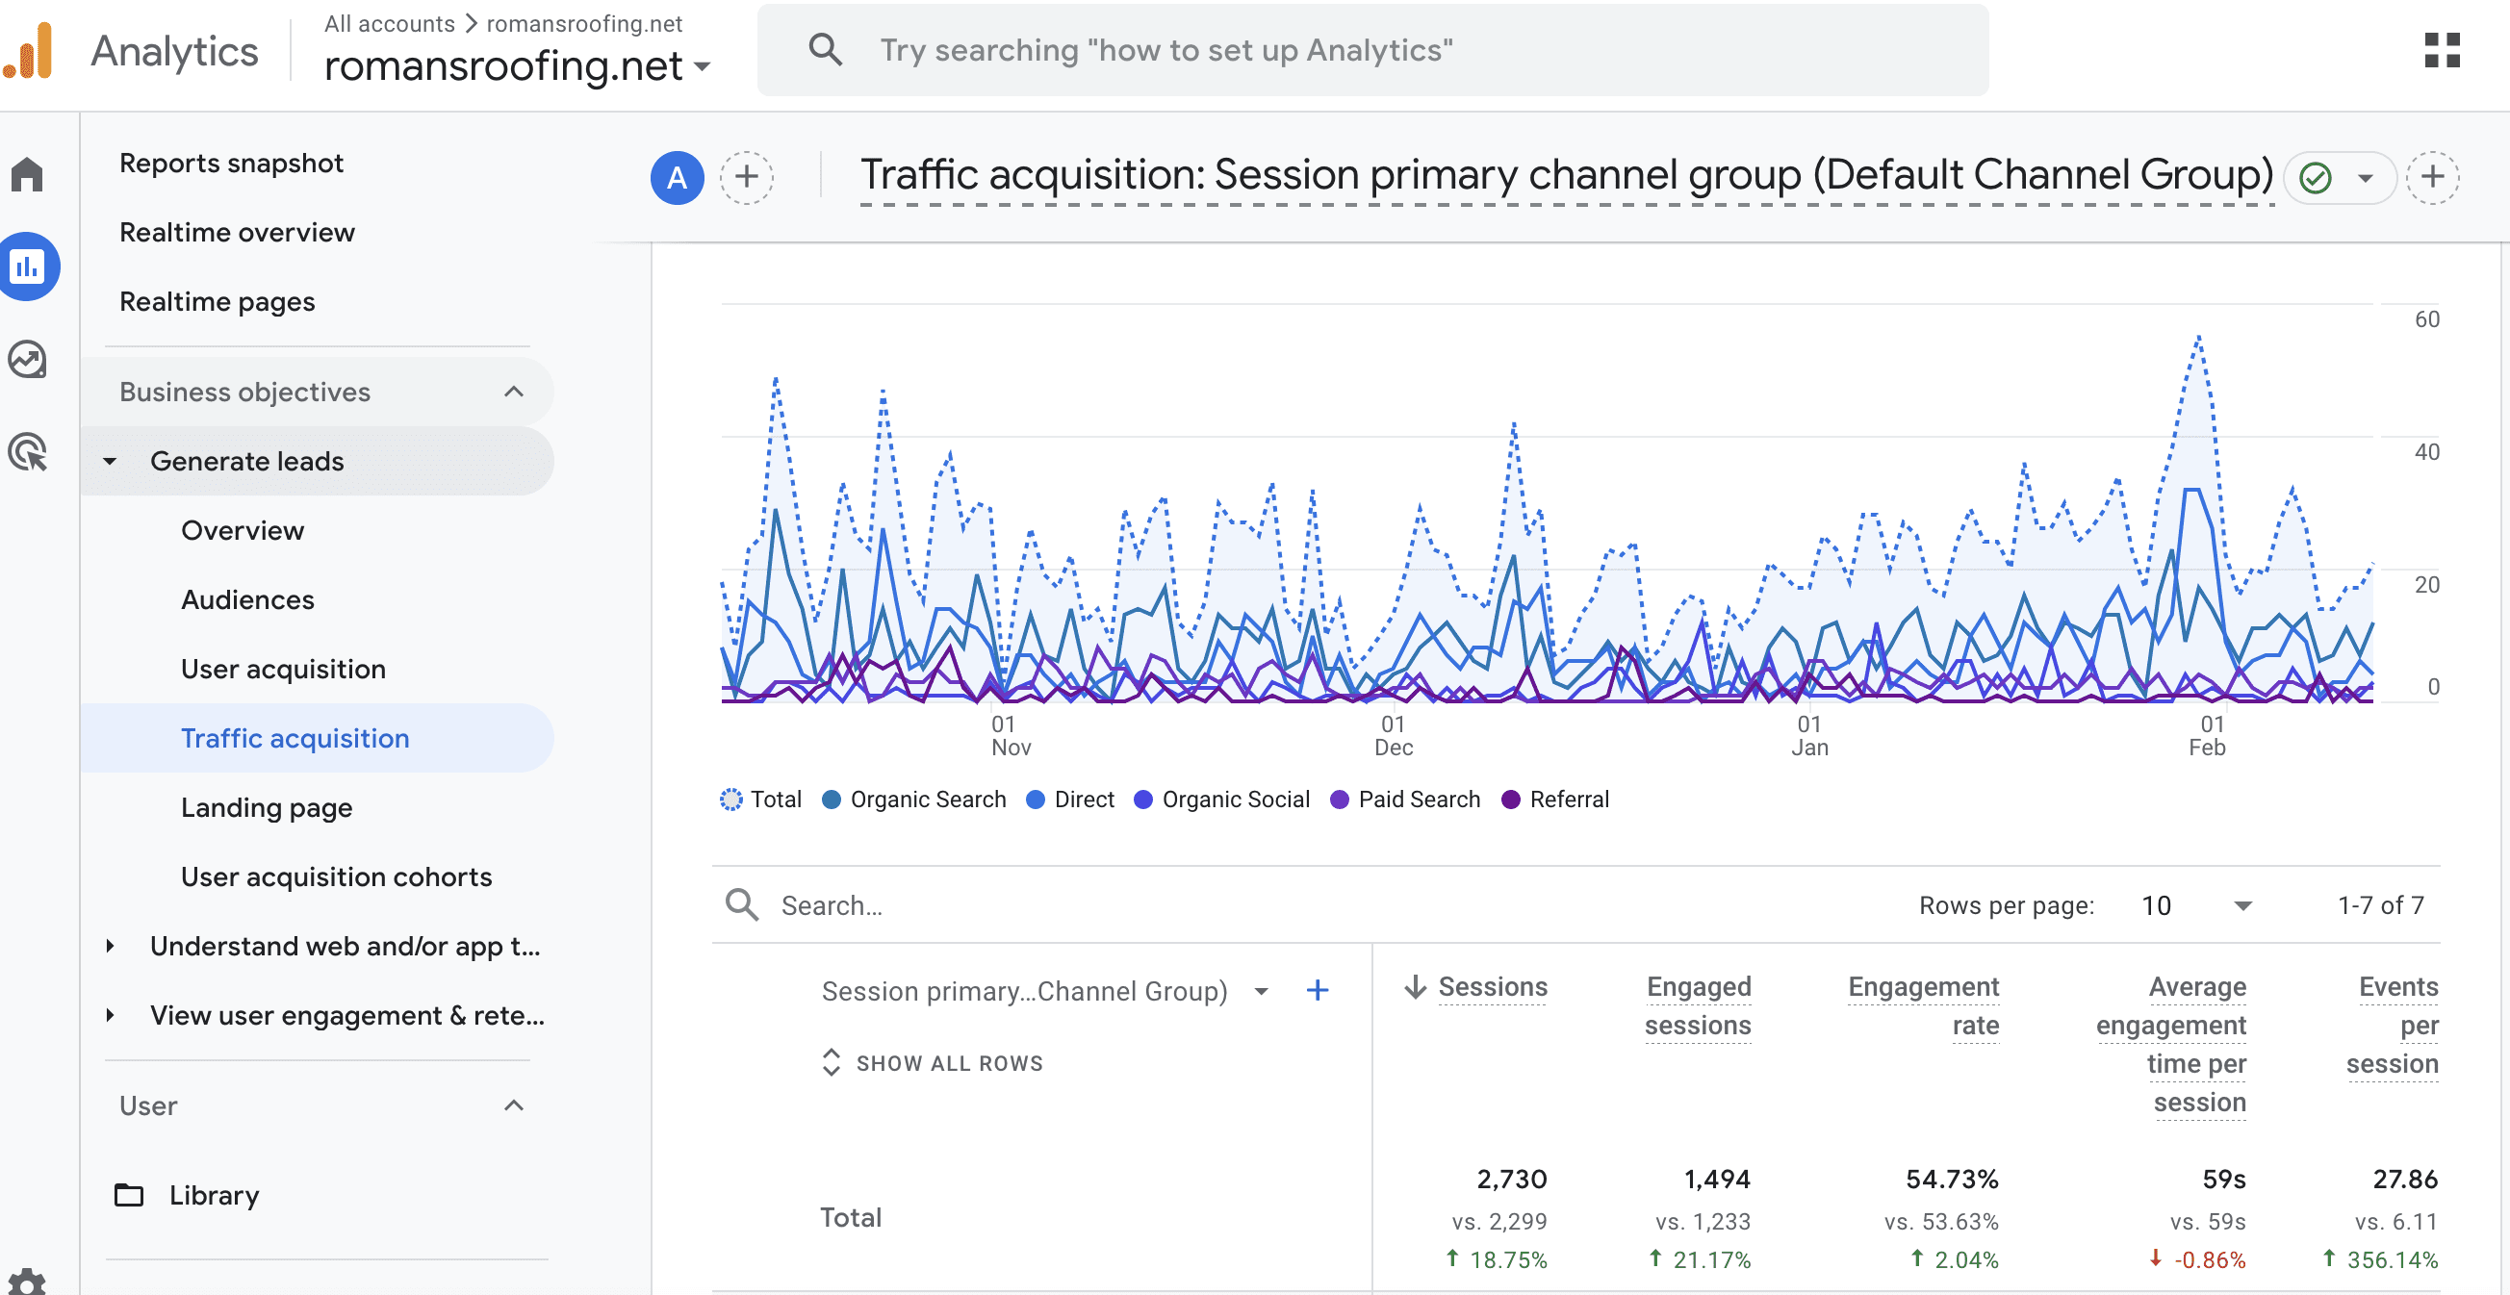Sort by Engagement rate column

pyautogui.click(x=1923, y=1005)
